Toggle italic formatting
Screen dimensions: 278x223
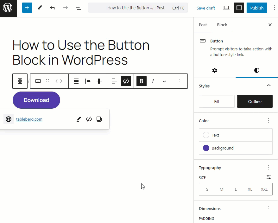tap(153, 81)
